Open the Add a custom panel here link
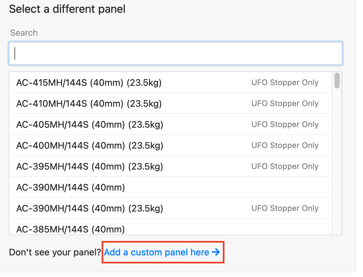The width and height of the screenshot is (363, 277). pos(162,252)
